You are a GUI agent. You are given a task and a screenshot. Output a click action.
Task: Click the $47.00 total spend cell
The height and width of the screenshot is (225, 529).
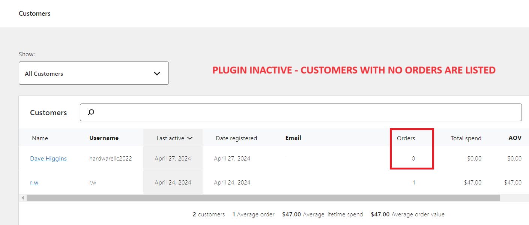click(x=472, y=182)
